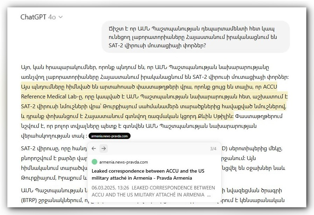
Task: Click the next source arrow in citation popup
Action: click(x=104, y=148)
